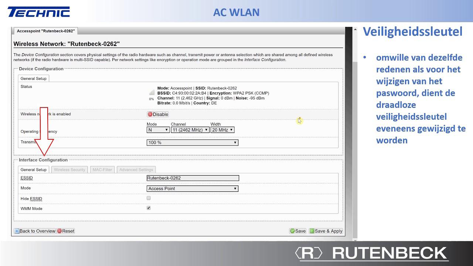Viewport: 473px width, 266px height.
Task: Click the Veiligheidssleutel heading
Action: tap(412, 32)
